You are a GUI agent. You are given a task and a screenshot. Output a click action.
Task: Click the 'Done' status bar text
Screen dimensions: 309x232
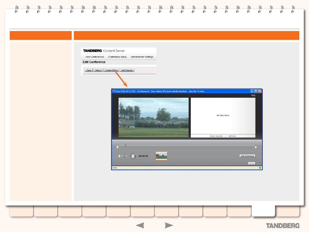115,168
